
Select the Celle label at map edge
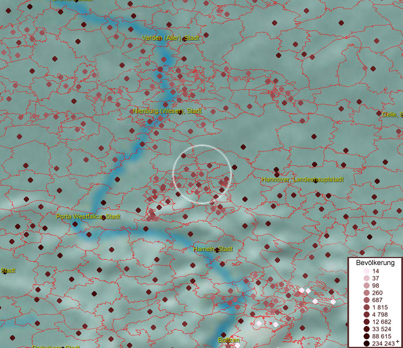(393, 114)
